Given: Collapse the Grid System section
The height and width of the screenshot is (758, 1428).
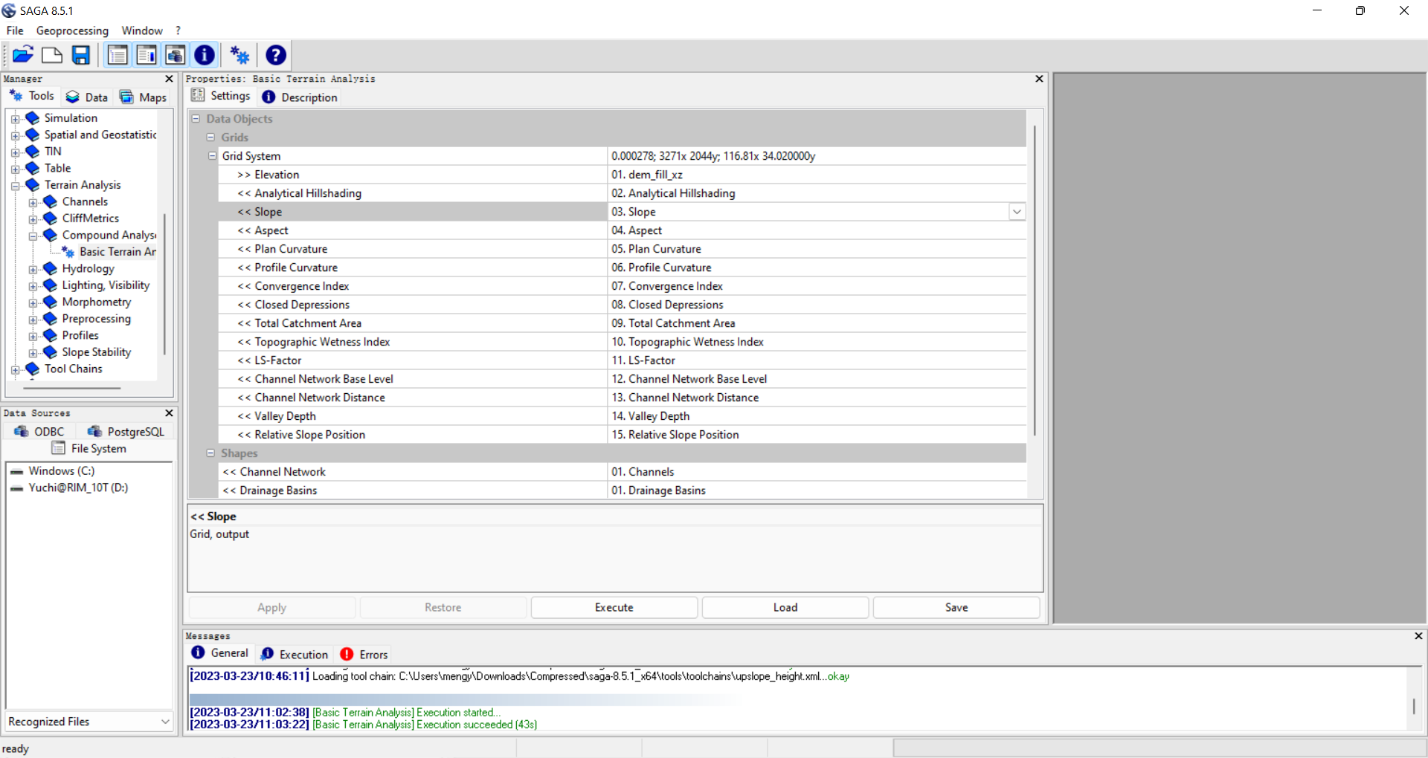Looking at the screenshot, I should (212, 156).
